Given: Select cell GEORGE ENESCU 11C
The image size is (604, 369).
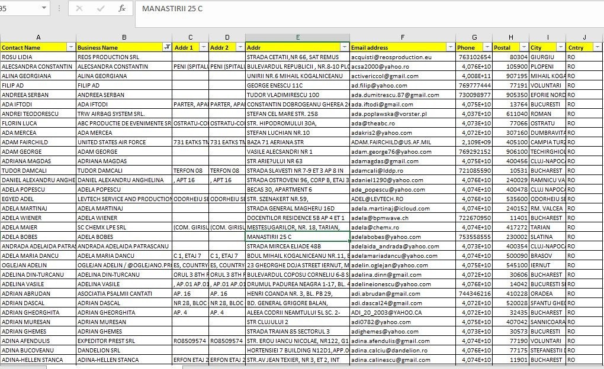Looking at the screenshot, I should pos(297,85).
